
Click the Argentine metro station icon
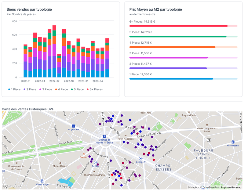click(x=73, y=126)
